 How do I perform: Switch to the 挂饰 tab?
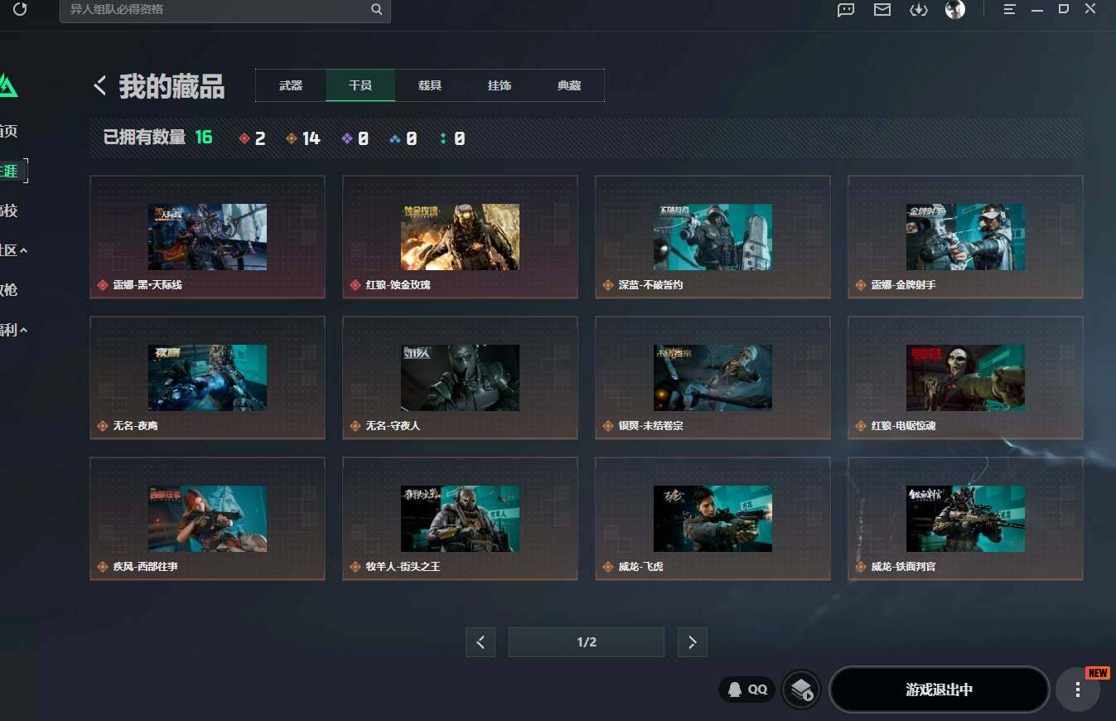click(x=500, y=85)
